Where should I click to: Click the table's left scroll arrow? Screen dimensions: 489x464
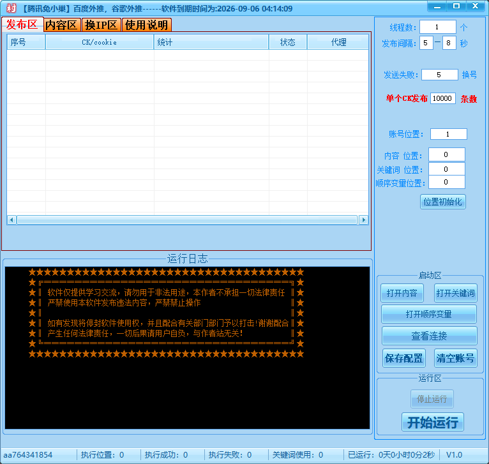(11, 220)
